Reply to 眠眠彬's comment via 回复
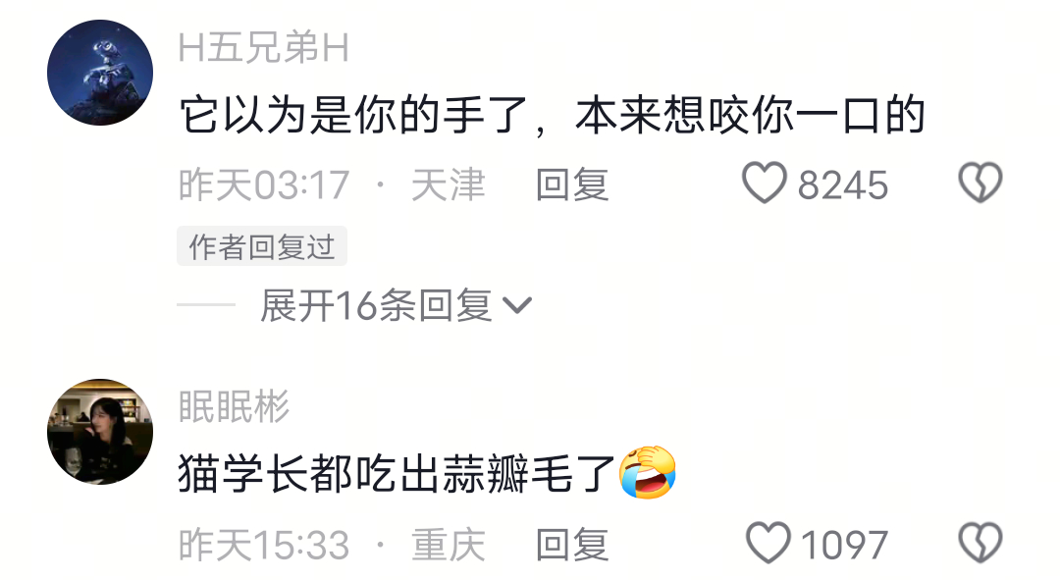This screenshot has width=1060, height=580. (572, 545)
